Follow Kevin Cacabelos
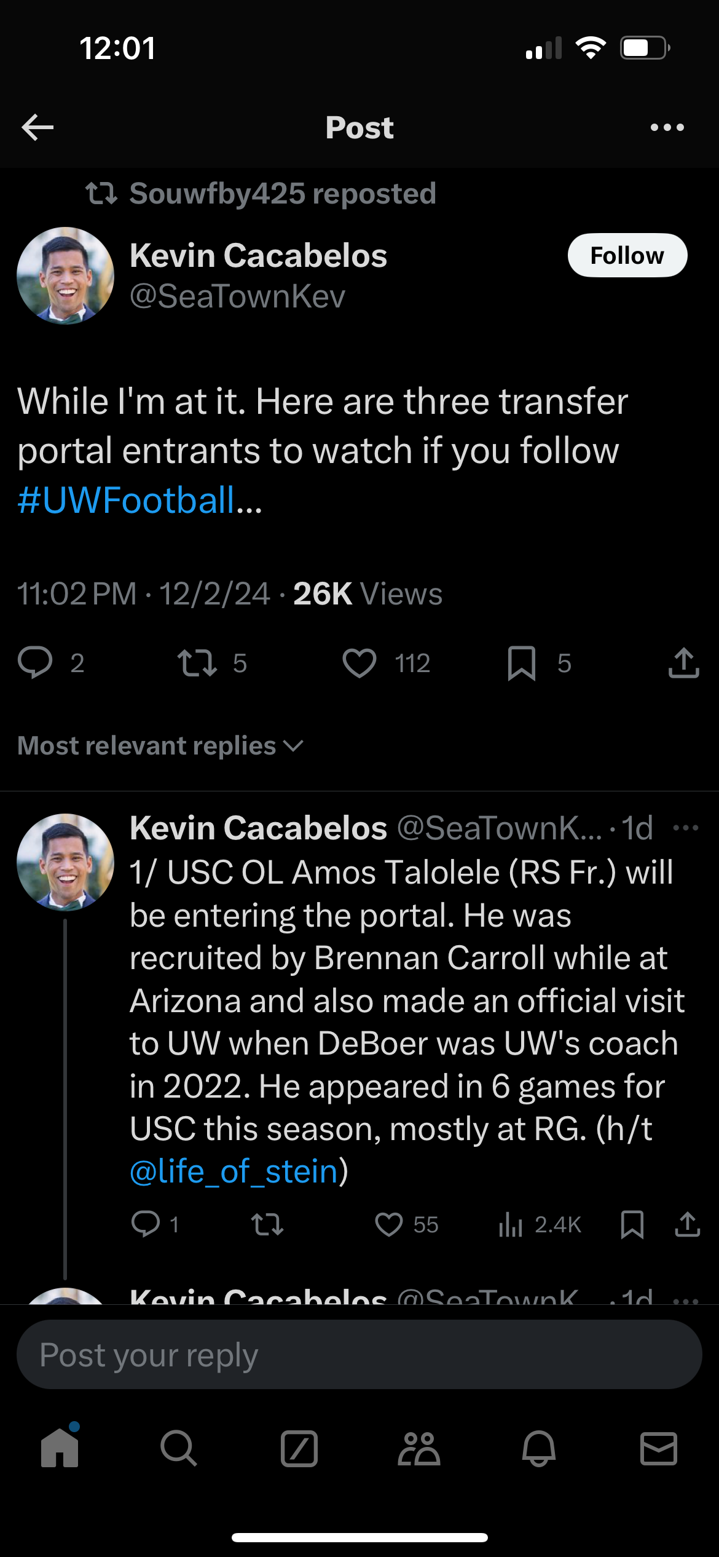 pos(627,255)
